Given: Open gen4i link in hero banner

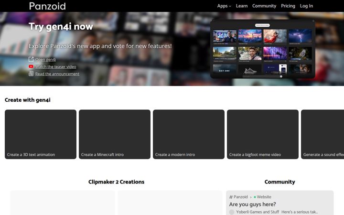Looking at the screenshot, I should pos(45,59).
